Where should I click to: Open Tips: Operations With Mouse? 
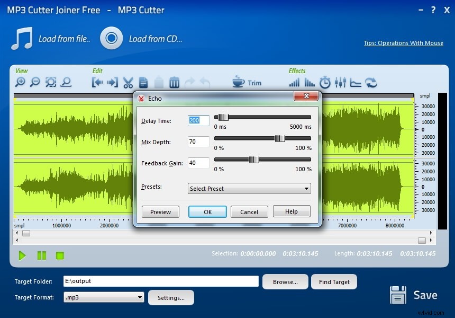(403, 43)
